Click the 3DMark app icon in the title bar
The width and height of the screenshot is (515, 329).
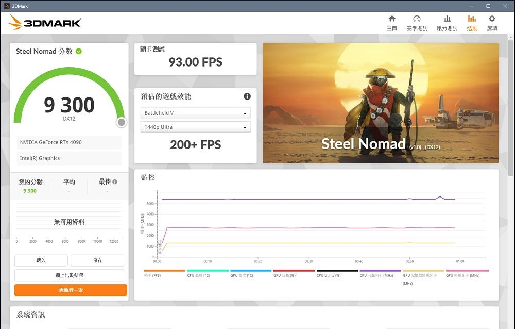click(7, 6)
